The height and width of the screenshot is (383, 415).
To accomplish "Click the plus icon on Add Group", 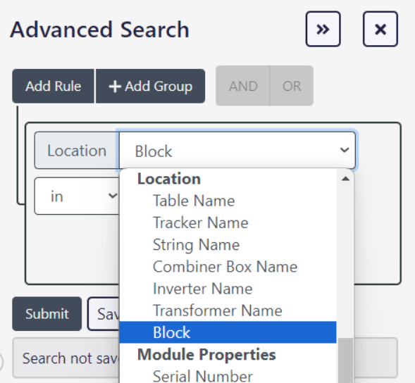I will coord(115,87).
